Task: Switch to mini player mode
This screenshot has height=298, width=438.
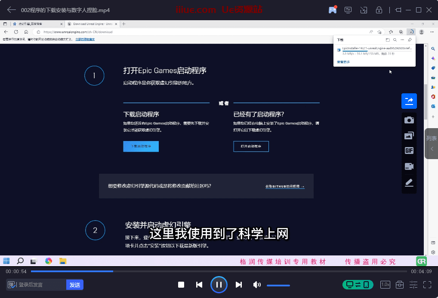Action: tap(364, 9)
